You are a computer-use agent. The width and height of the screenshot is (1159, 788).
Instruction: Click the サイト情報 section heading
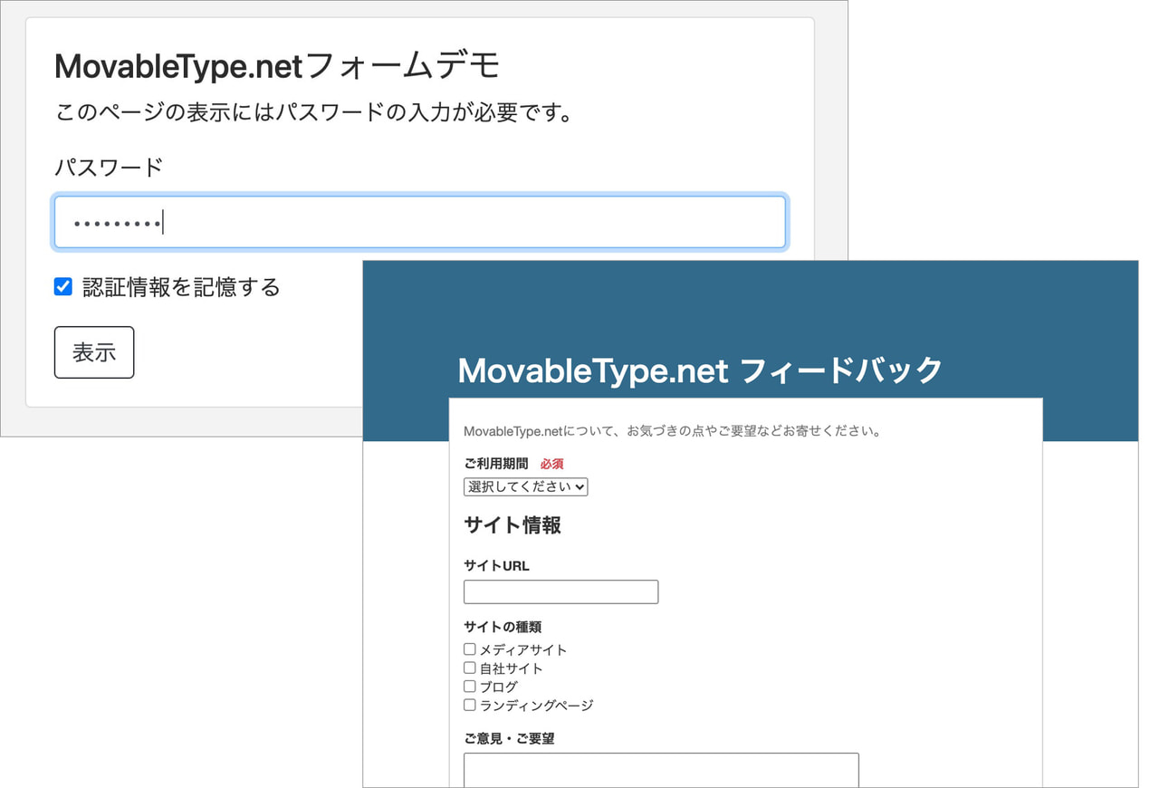[x=512, y=525]
